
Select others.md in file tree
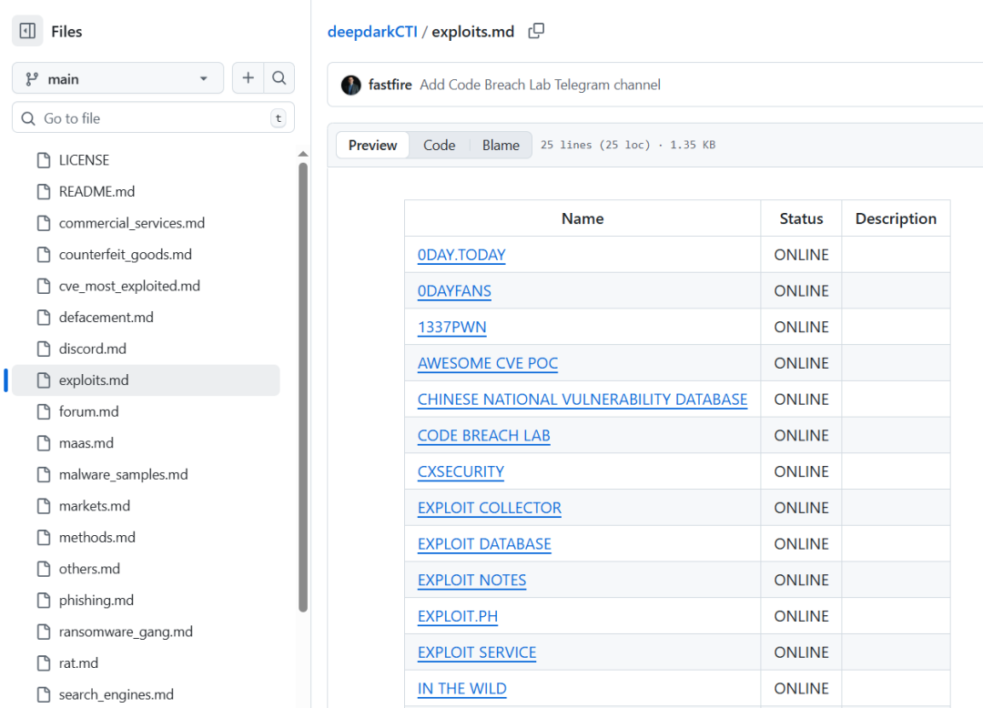point(146,569)
